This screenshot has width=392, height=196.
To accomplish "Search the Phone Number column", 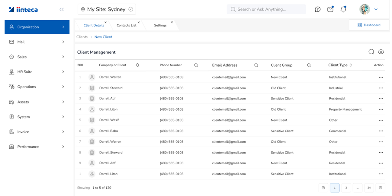I will (196, 65).
